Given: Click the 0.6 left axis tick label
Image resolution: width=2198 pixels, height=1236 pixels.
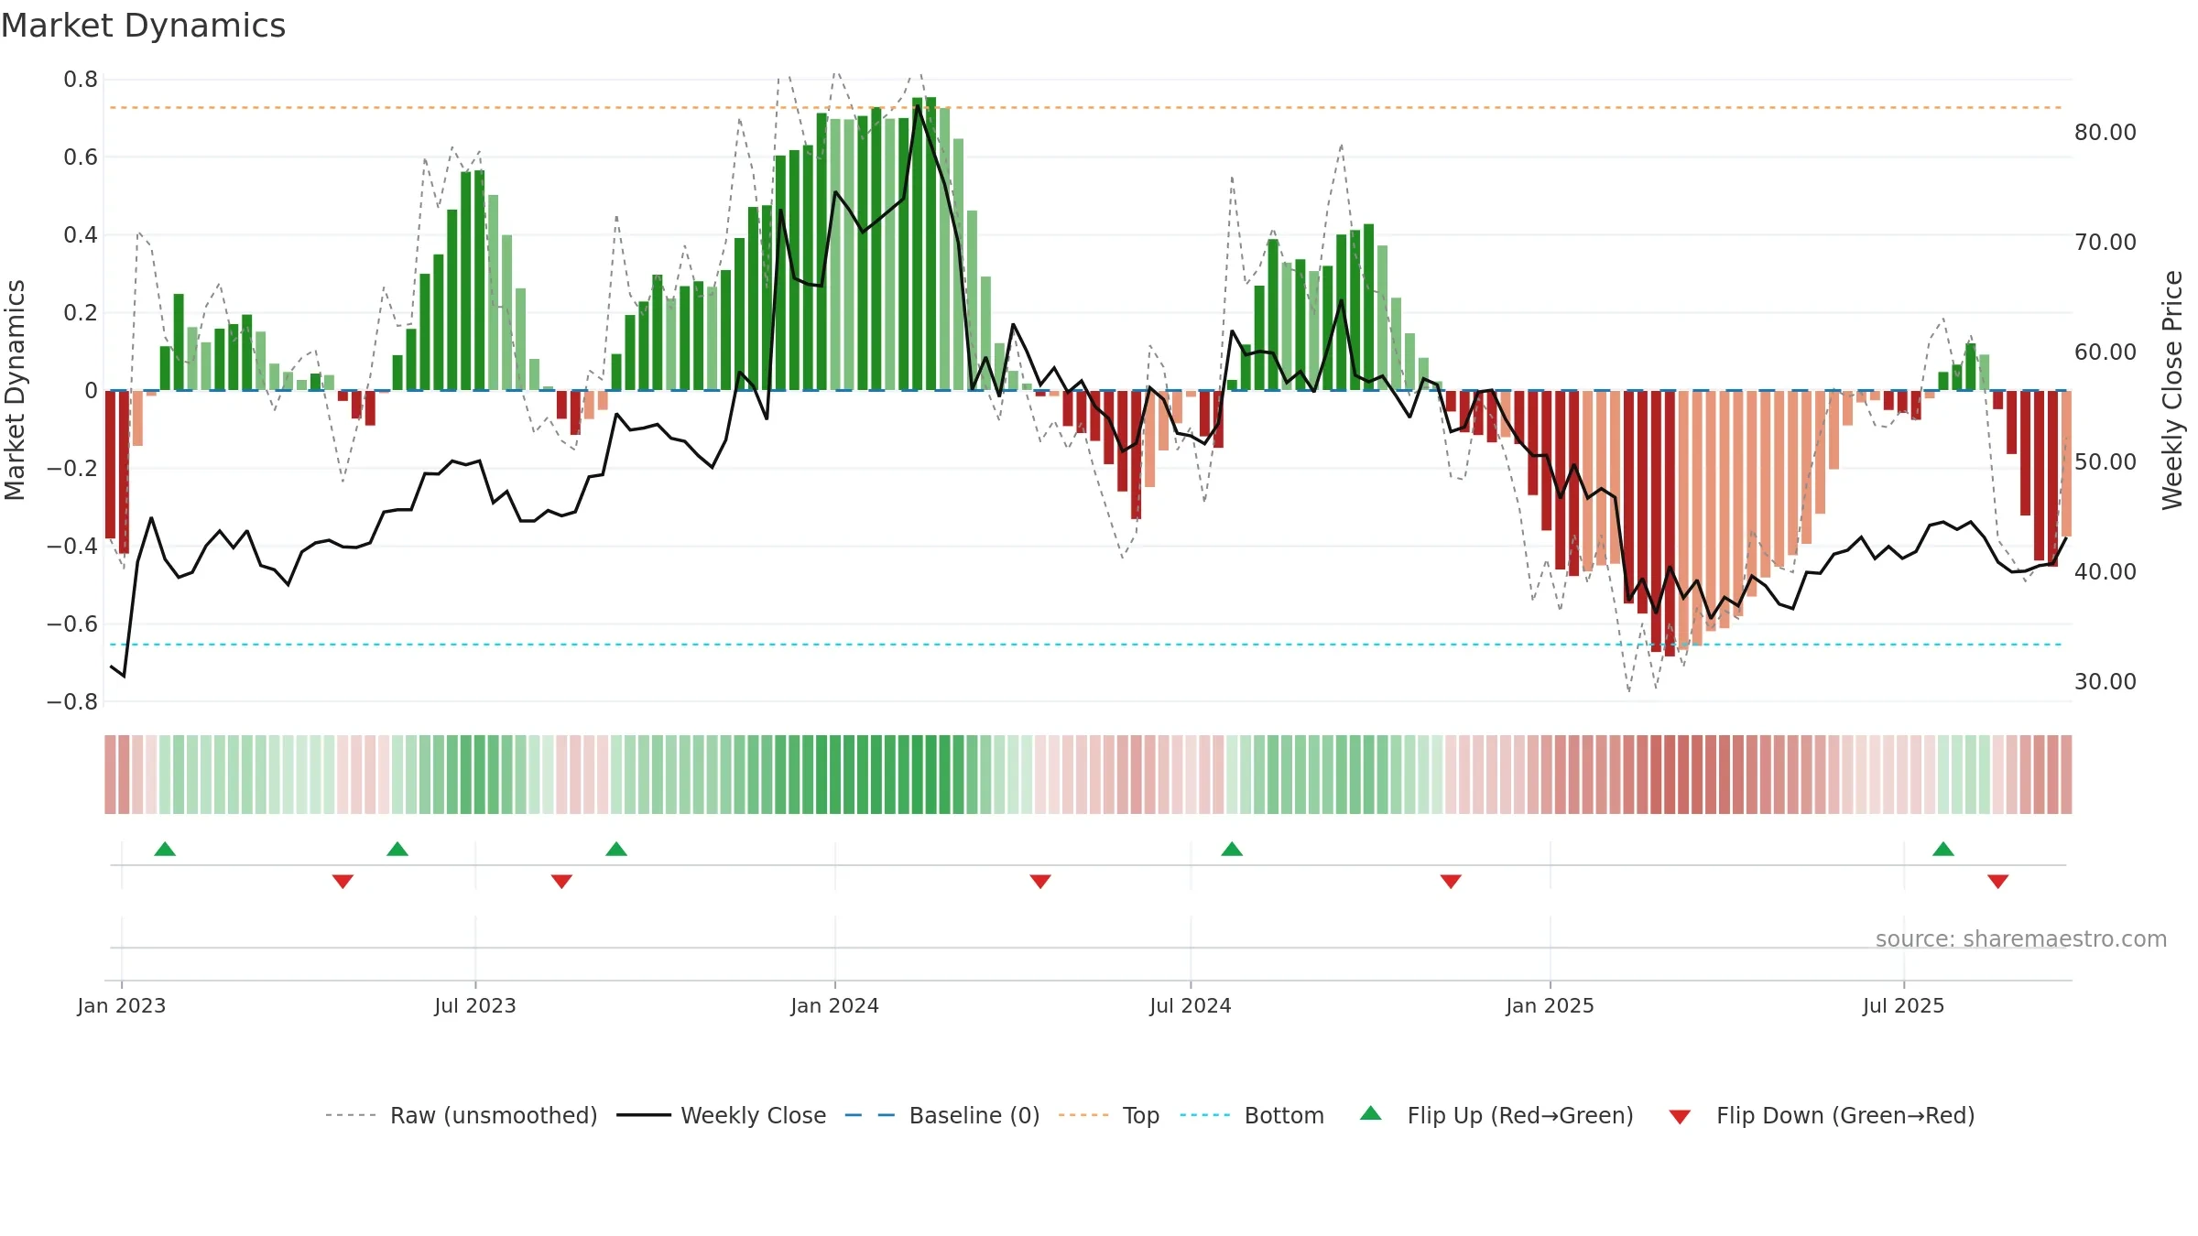Looking at the screenshot, I should pyautogui.click(x=81, y=157).
